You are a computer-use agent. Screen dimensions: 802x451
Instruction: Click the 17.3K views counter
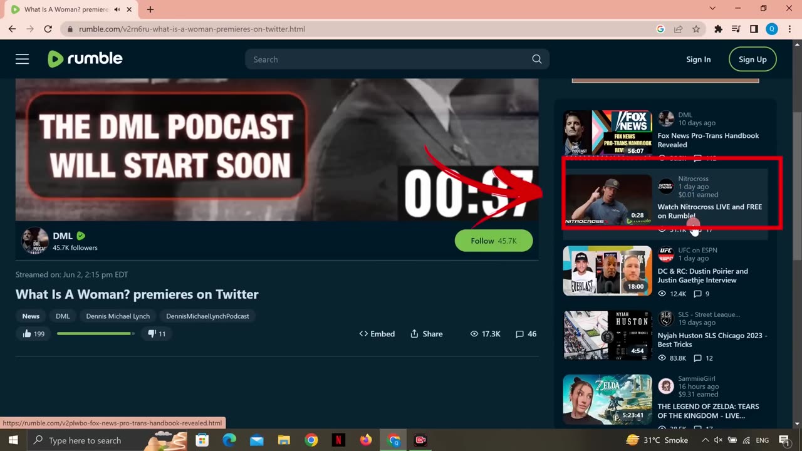(x=485, y=334)
